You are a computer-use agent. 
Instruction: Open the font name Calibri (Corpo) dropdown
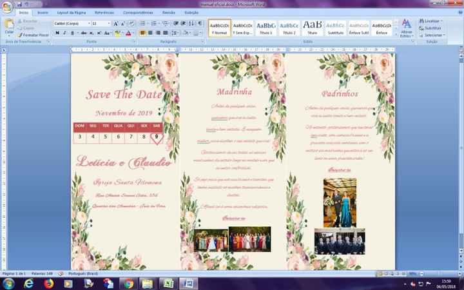coord(89,23)
